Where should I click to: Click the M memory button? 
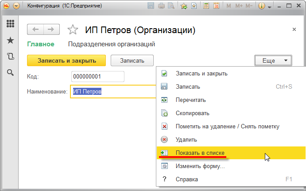tap(229, 6)
